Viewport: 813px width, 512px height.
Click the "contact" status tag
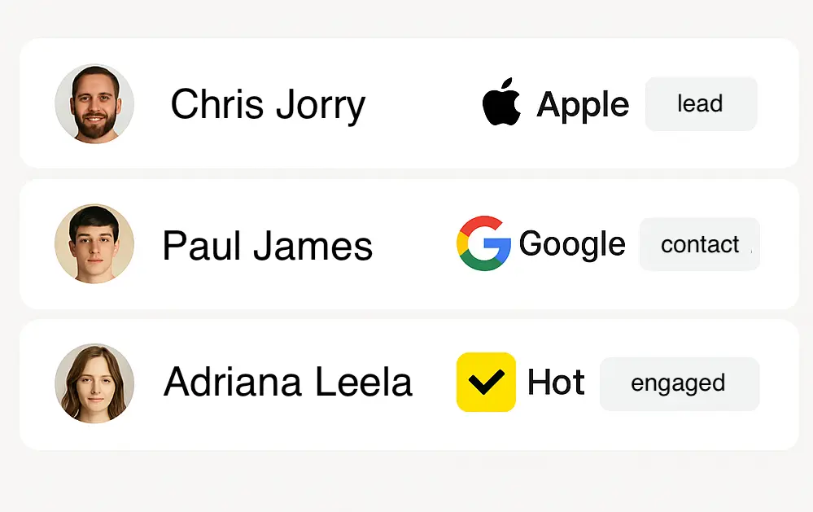699,244
